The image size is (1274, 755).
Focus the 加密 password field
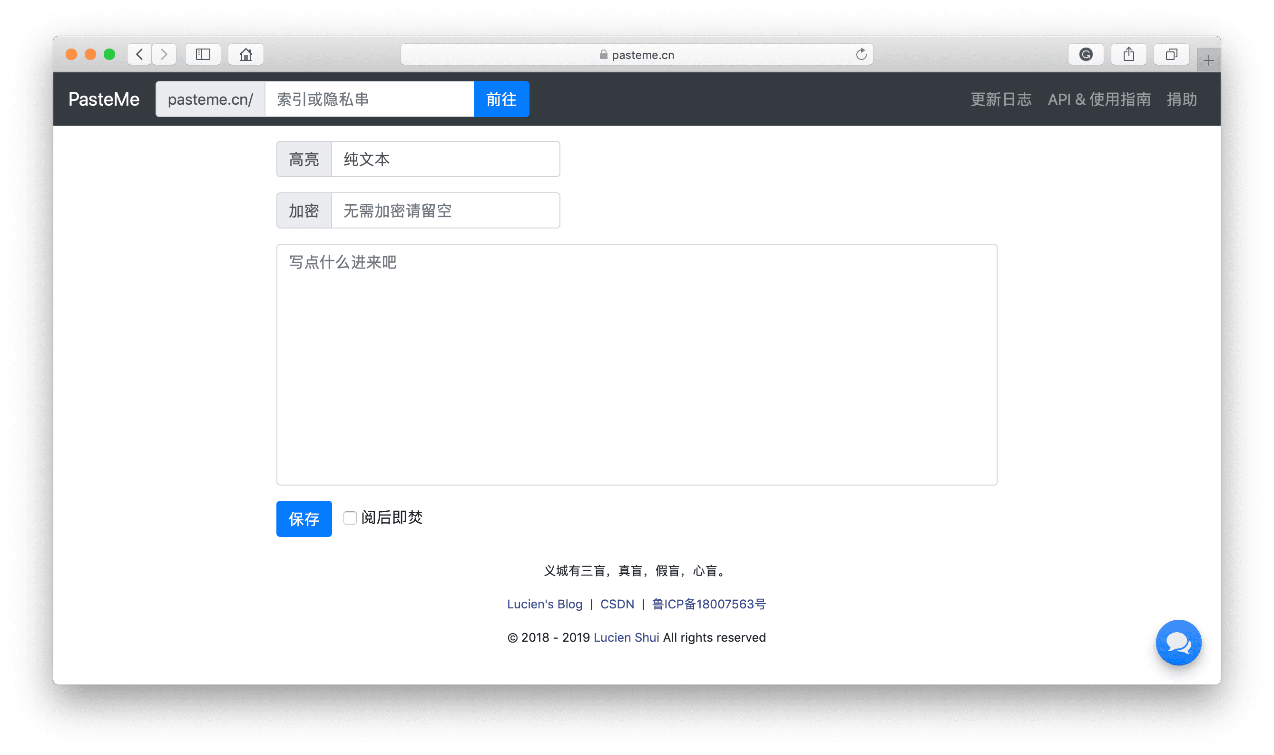click(445, 210)
